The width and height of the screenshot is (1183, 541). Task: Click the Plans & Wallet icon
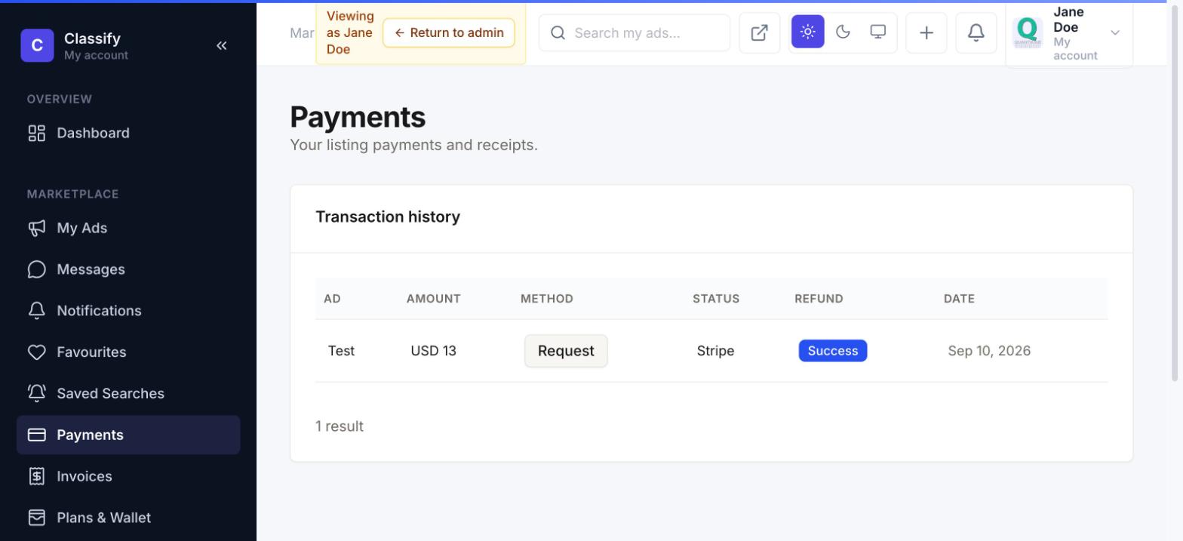[36, 518]
